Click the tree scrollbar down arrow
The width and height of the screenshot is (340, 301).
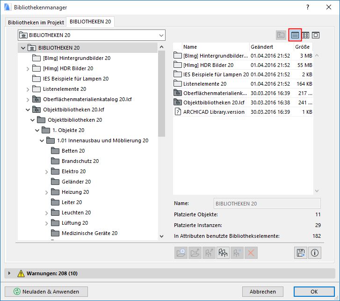coord(161,236)
